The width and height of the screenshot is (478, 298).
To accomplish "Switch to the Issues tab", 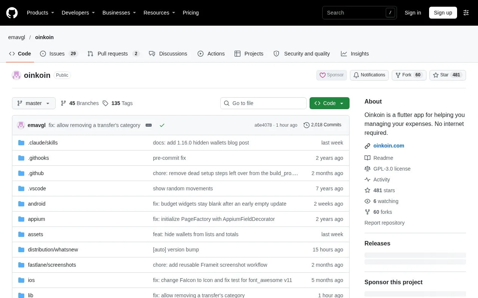I will (59, 54).
